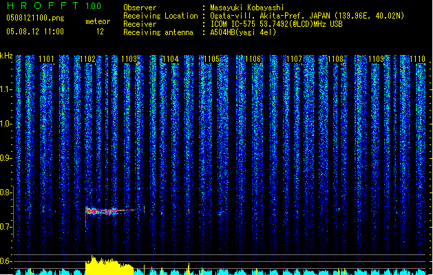Click the 1.1 kHz axis tick label
This screenshot has width=433, height=275.
(6, 89)
